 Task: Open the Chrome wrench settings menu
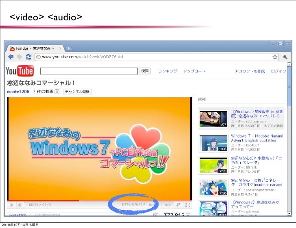[x=285, y=57]
